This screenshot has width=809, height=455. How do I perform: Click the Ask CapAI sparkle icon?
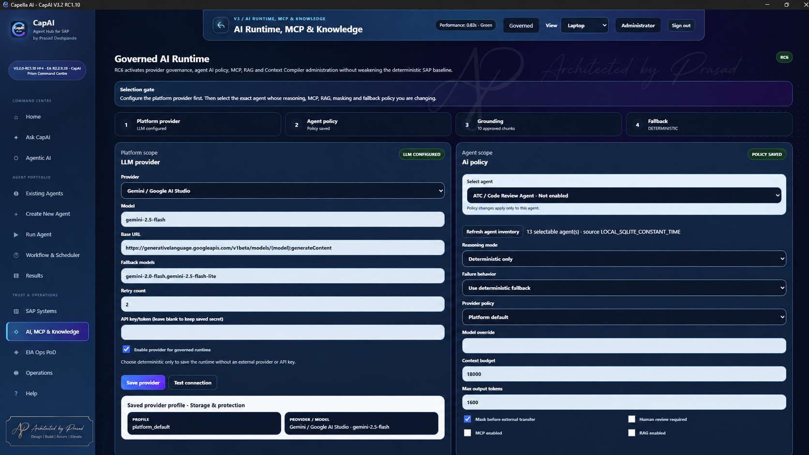16,137
